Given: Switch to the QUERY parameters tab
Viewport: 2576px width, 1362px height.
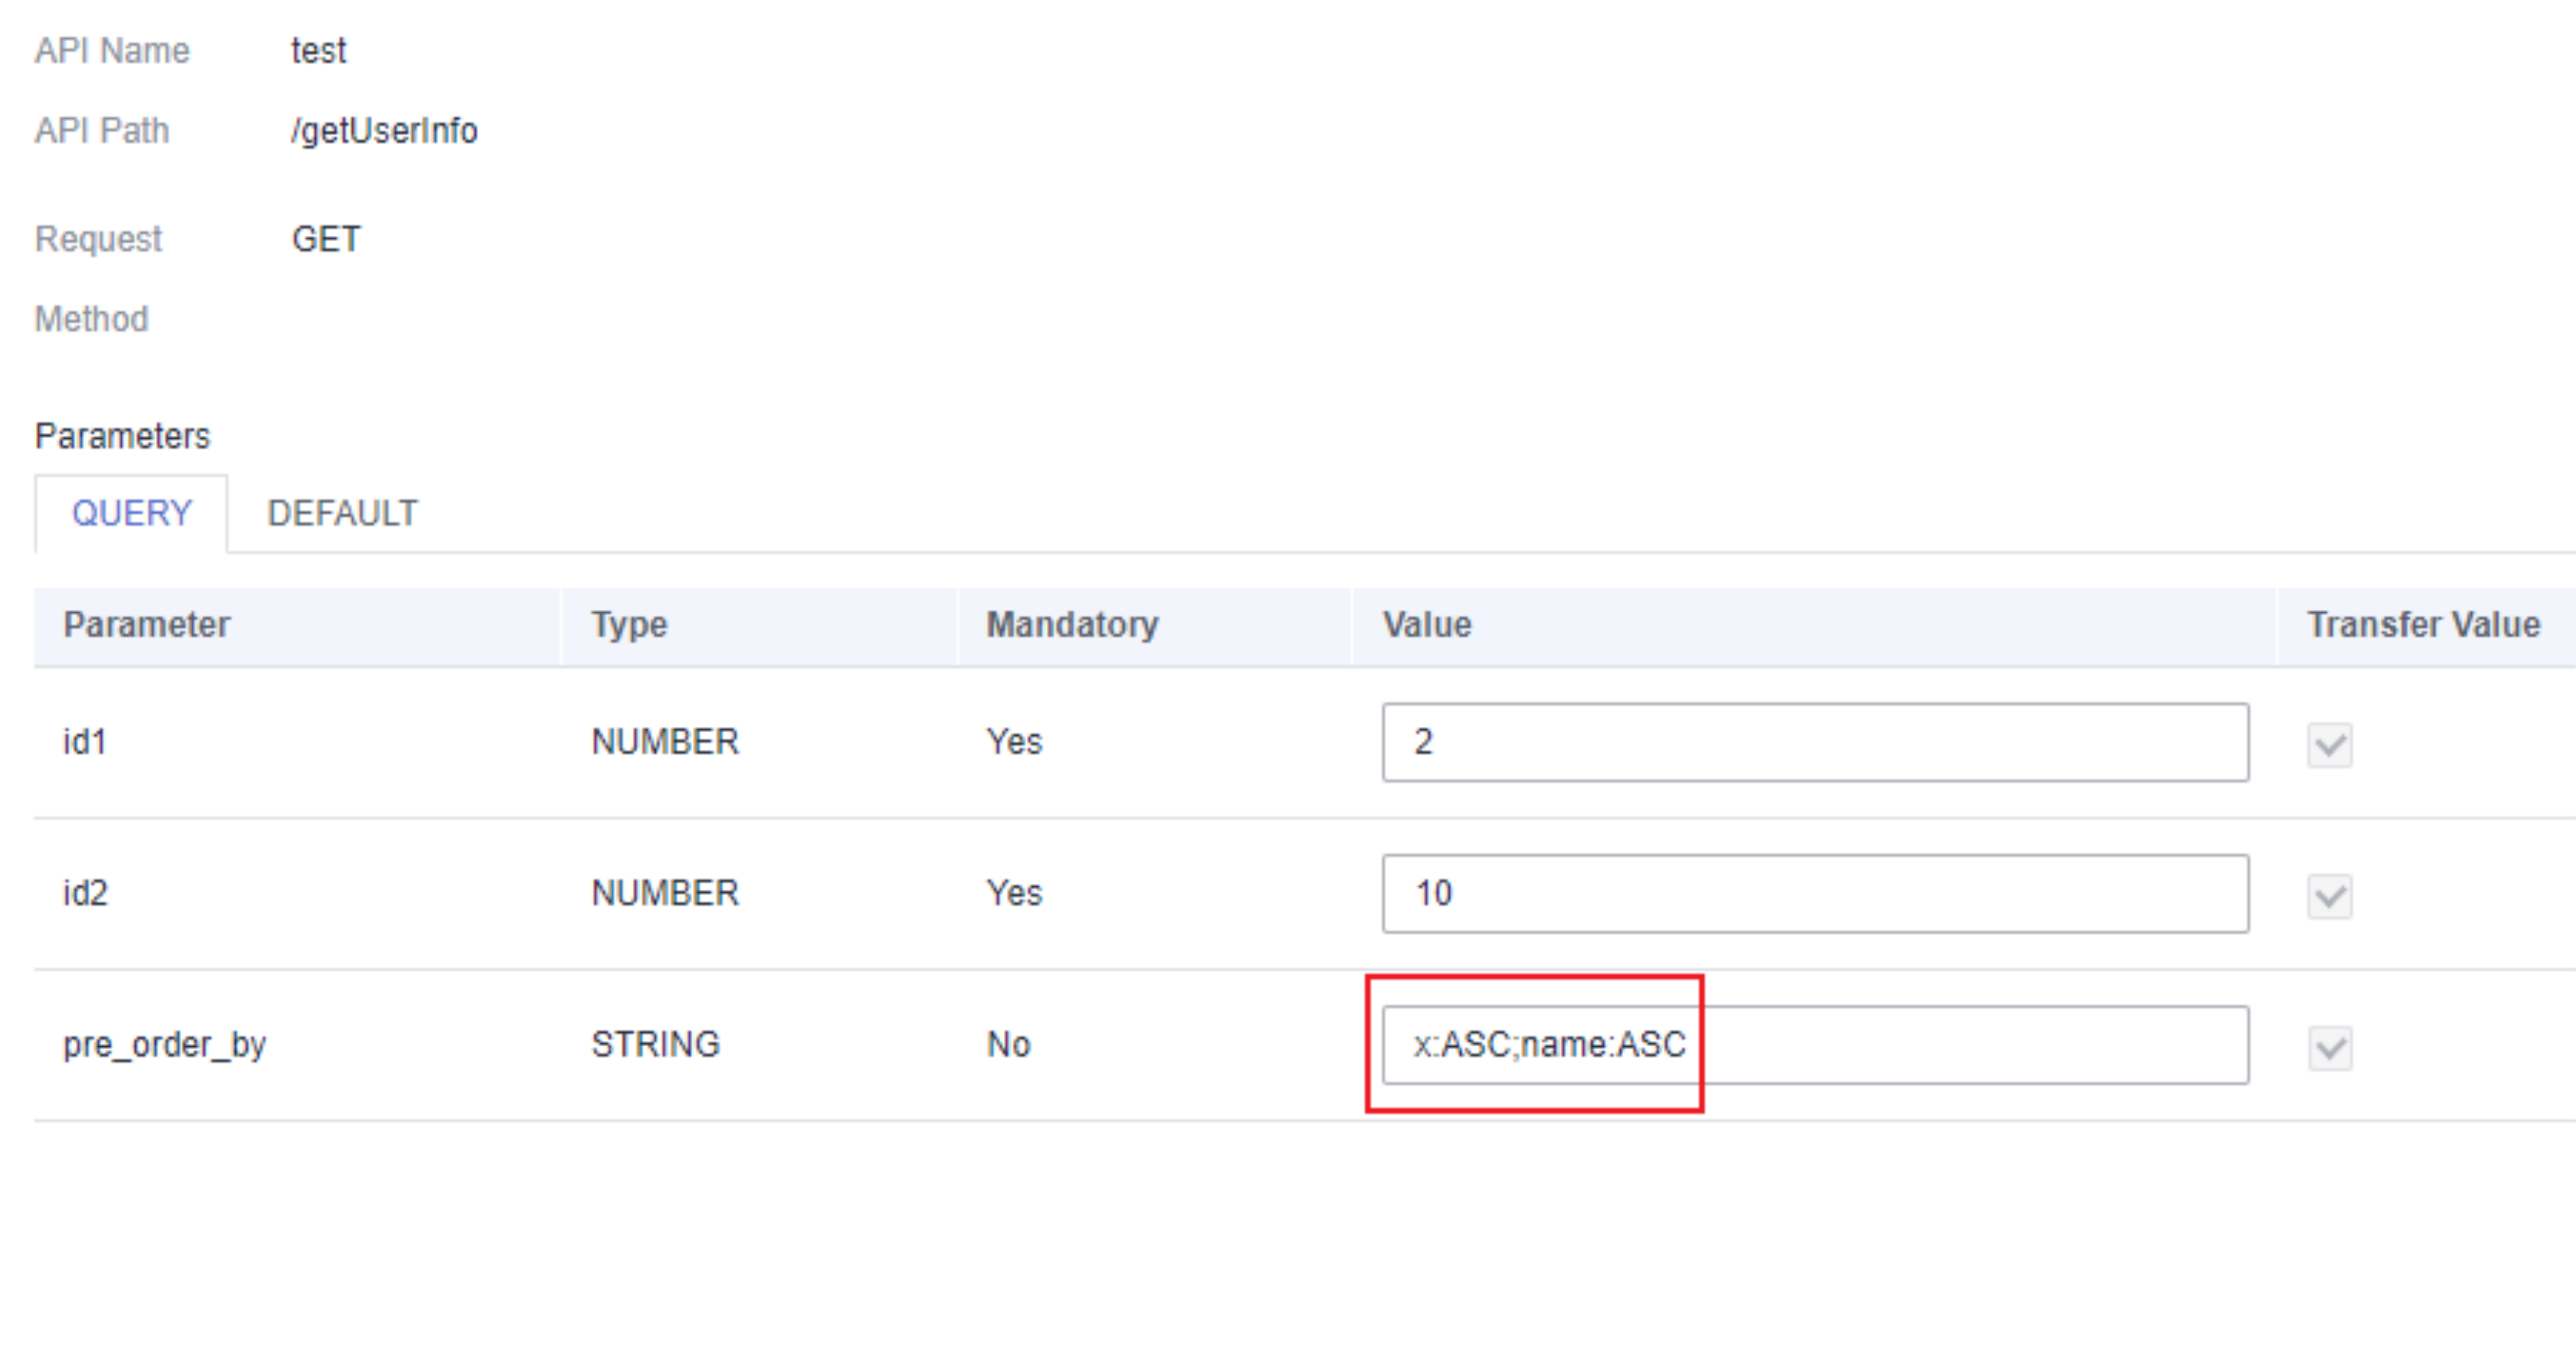Looking at the screenshot, I should pos(131,513).
